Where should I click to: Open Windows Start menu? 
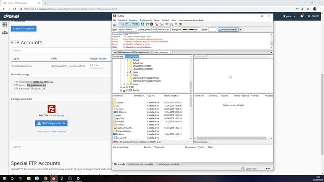(x=4, y=178)
